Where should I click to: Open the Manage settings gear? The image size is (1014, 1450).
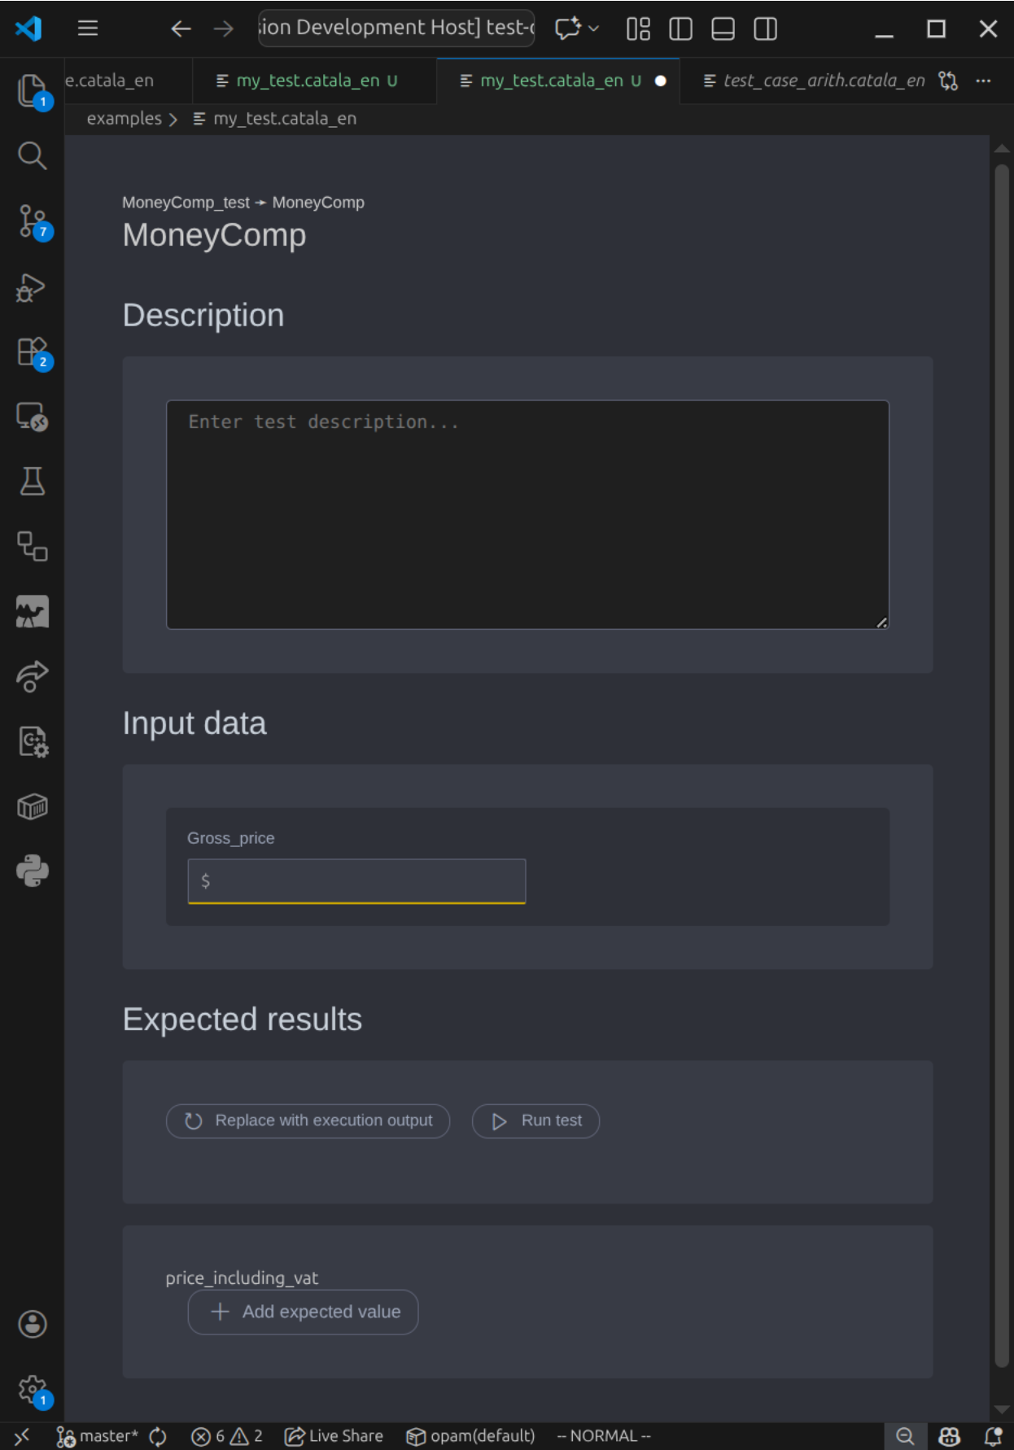(x=32, y=1389)
